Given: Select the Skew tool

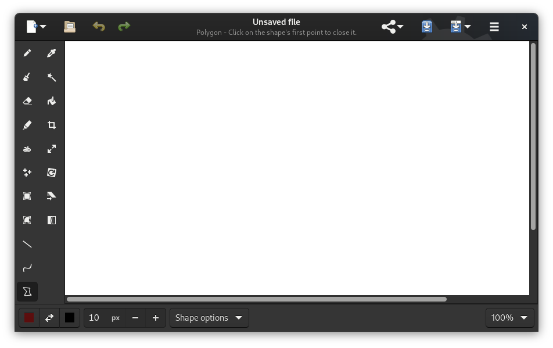Looking at the screenshot, I should pos(52,196).
